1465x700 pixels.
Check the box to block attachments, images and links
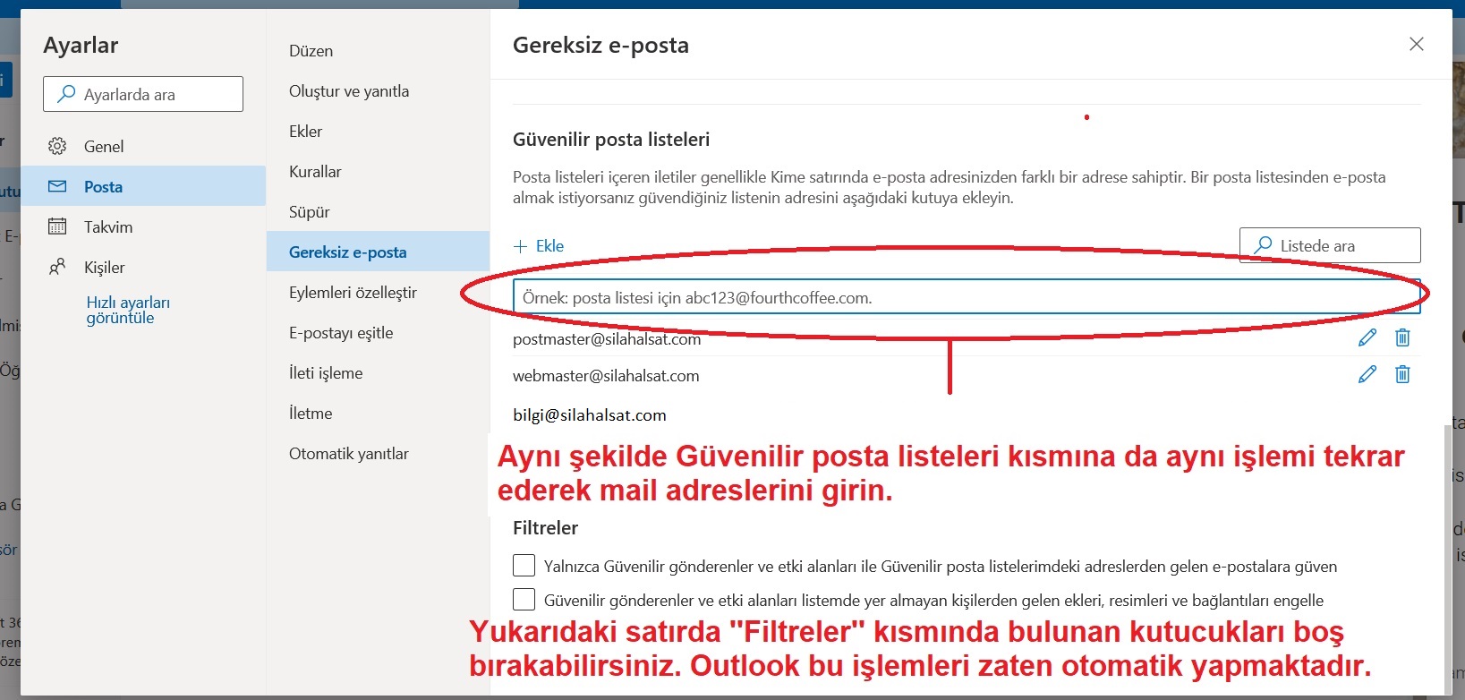pos(524,600)
